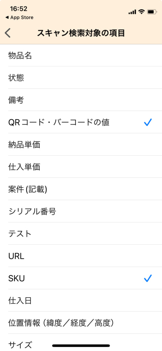Screen dimensions: 162x351
Task: Choose 仕入日 as search target
Action: pyautogui.click(x=81, y=300)
